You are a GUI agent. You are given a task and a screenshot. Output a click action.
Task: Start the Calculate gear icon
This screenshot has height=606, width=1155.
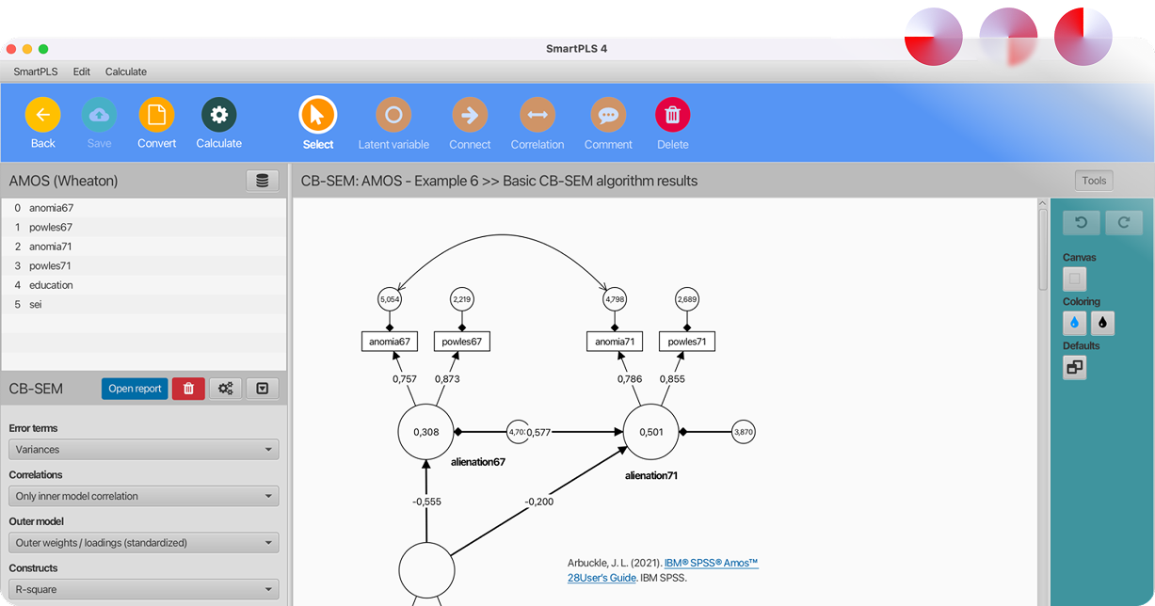[x=218, y=115]
